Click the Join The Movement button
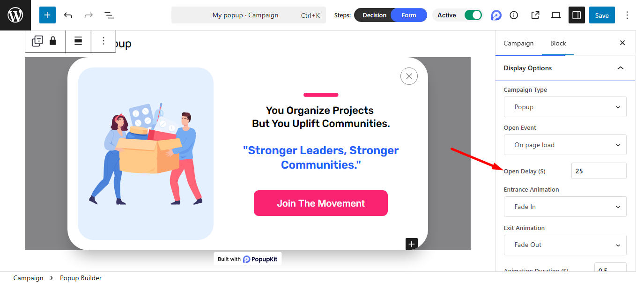636x283 pixels. 321,203
